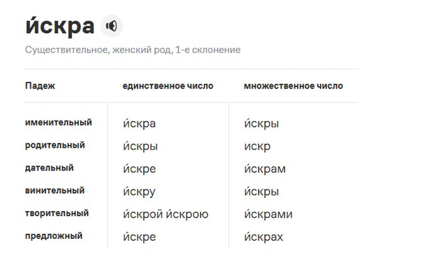This screenshot has height=259, width=436.
Task: Click the singular form и́скра in the table
Action: 139,123
